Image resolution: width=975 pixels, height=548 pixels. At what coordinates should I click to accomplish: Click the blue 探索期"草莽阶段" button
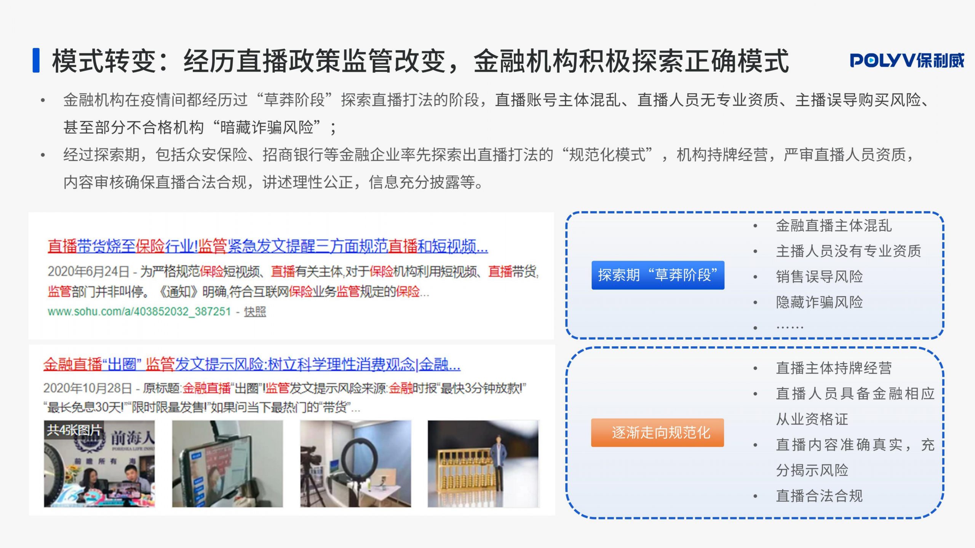658,275
